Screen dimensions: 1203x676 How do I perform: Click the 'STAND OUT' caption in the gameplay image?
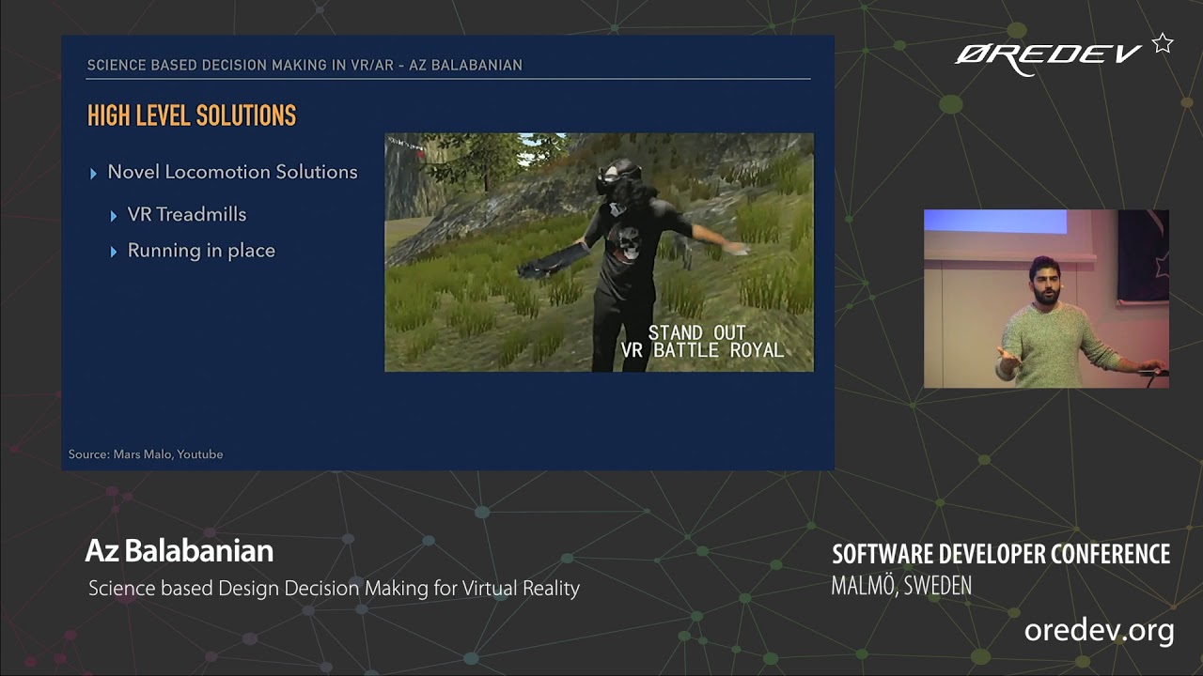point(696,332)
